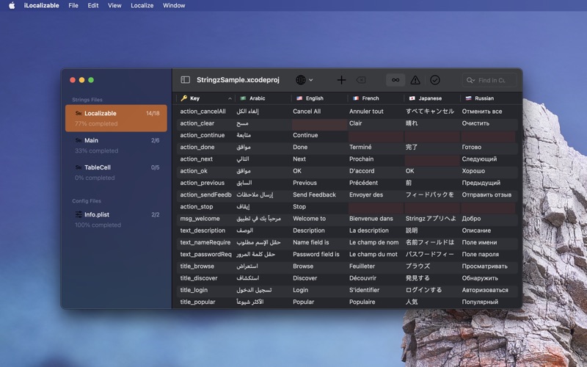Add a new key with plus icon

(341, 80)
